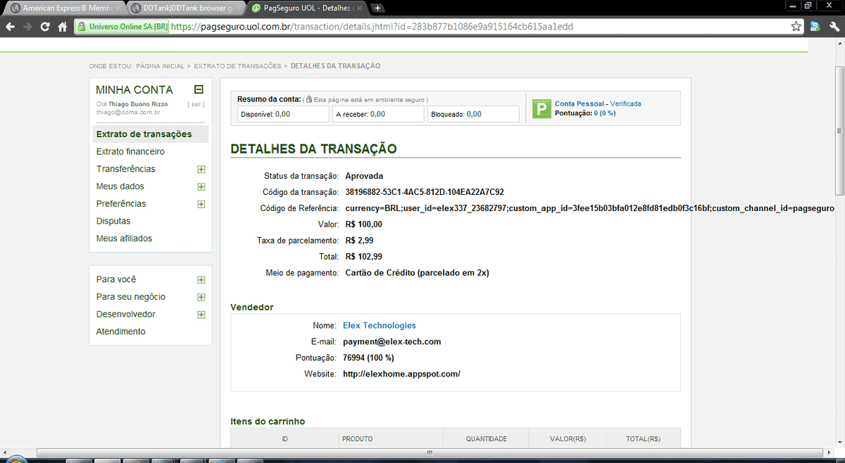Bookmark this page with the star
The width and height of the screenshot is (845, 463).
click(796, 27)
